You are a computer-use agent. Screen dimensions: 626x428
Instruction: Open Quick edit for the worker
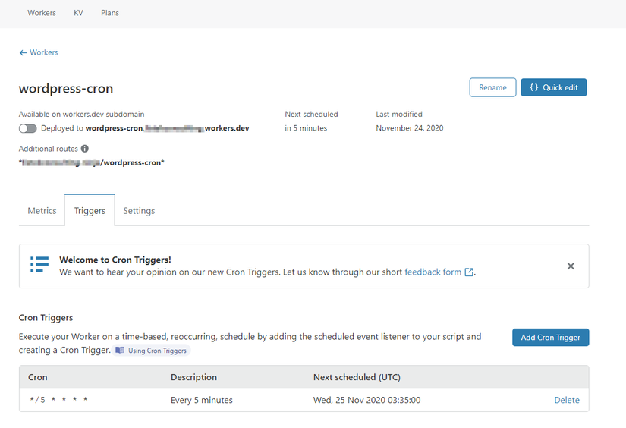(554, 87)
